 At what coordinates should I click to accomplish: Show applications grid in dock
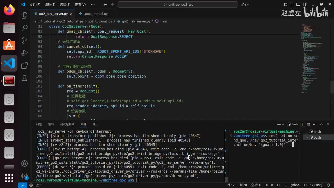[x=9, y=178]
